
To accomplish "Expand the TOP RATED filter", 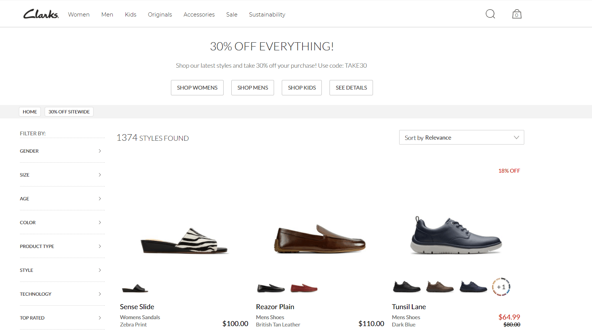I will 62,318.
